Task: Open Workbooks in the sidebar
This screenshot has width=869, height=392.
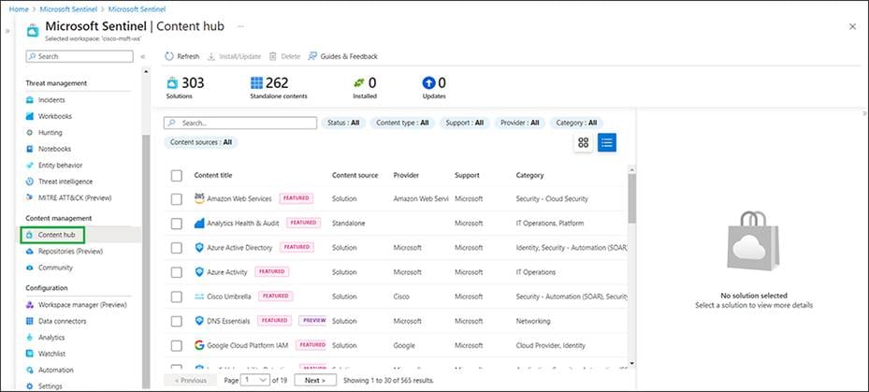Action: coord(55,116)
